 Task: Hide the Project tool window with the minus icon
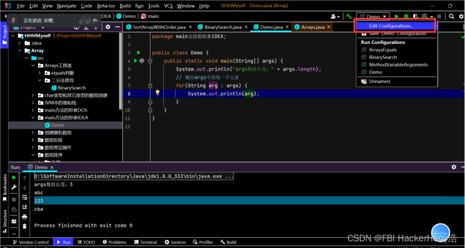coord(117,27)
